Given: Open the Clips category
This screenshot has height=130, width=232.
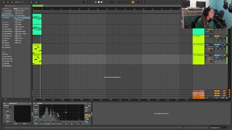Looking at the screenshot, I should pyautogui.click(x=6, y=40).
